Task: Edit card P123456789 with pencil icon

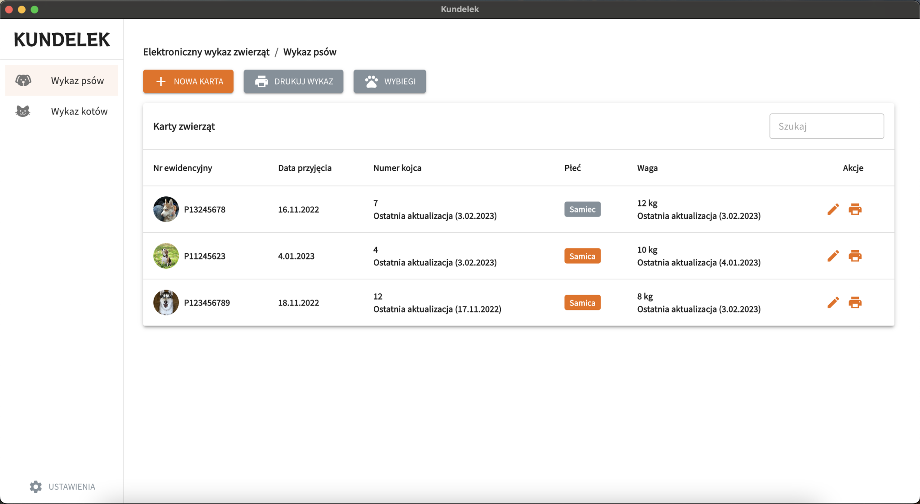Action: click(x=833, y=303)
